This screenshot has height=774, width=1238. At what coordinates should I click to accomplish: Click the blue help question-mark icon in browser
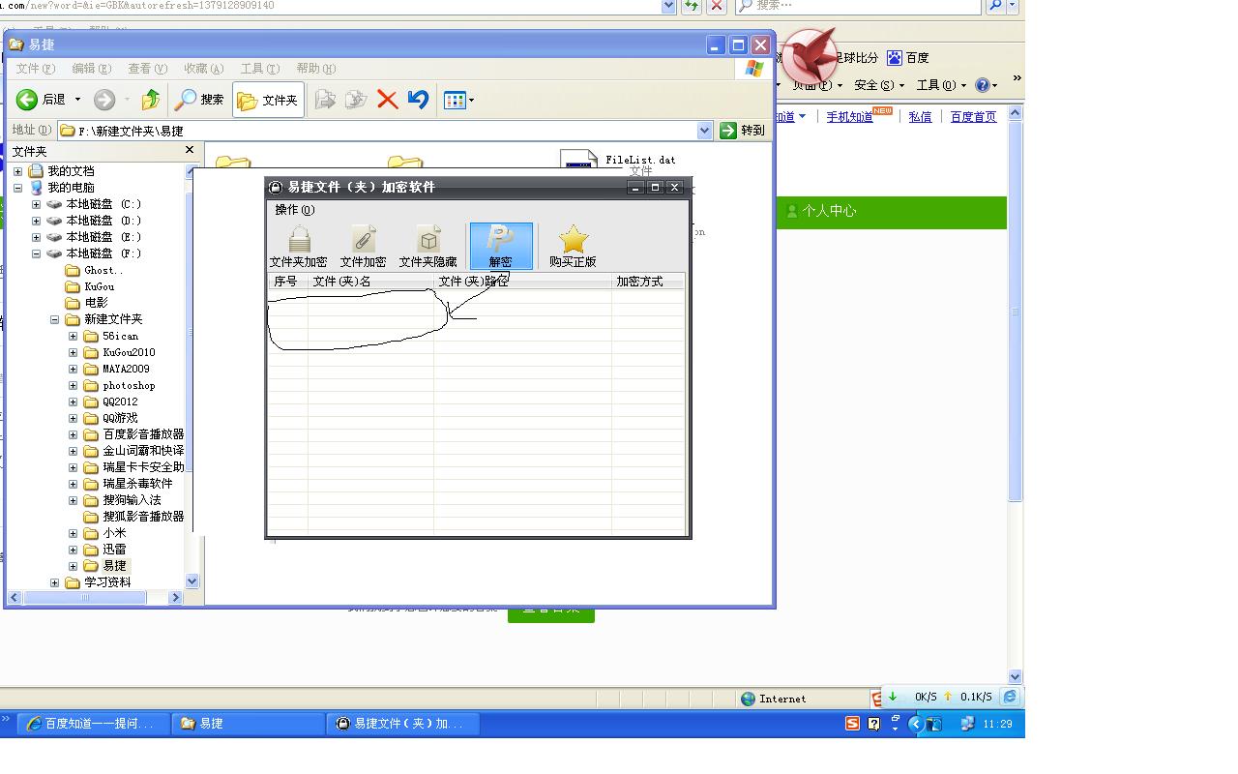(983, 85)
